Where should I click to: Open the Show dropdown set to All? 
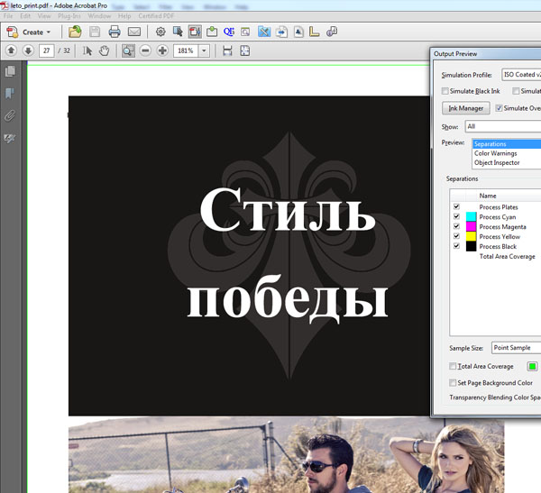[503, 126]
